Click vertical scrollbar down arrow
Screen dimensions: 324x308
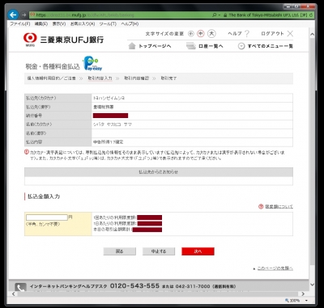point(312,285)
